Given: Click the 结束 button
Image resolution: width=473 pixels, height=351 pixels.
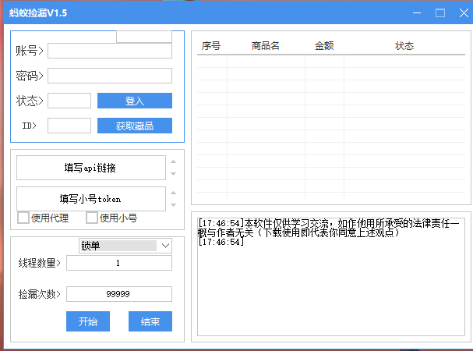Looking at the screenshot, I should (150, 321).
